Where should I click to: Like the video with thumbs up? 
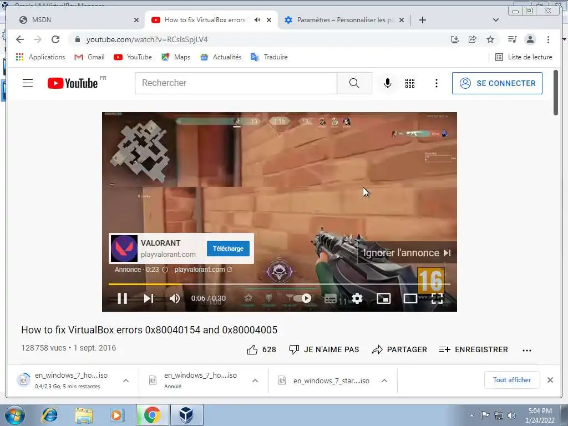(262, 349)
